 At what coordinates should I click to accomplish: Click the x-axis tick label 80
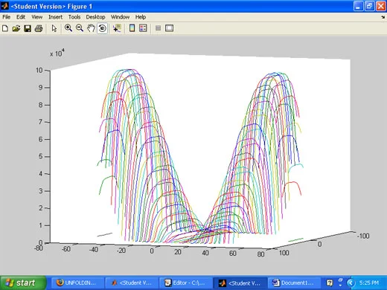[260, 254]
